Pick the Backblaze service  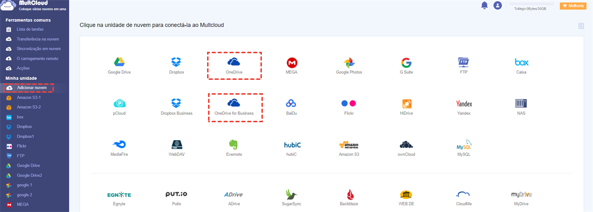coord(349,194)
